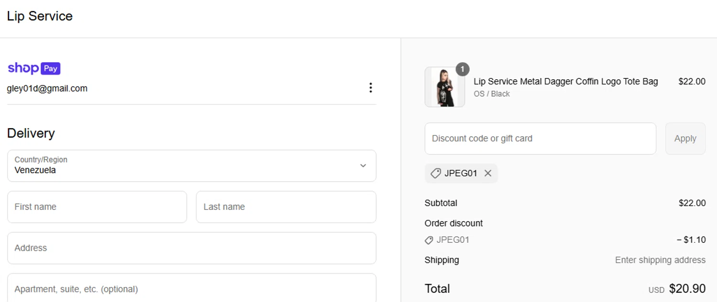Viewport: 717px width, 302px height.
Task: Click the $20.90 total amount
Action: 687,289
